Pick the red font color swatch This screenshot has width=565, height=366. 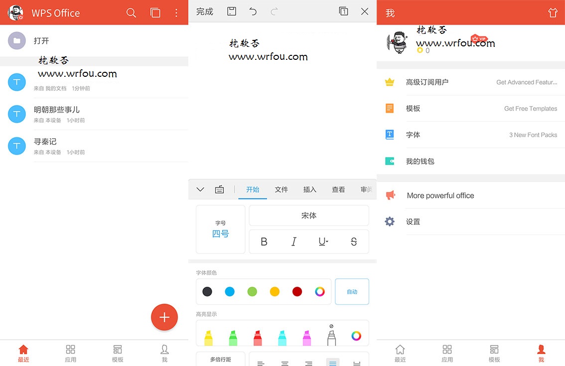click(297, 292)
